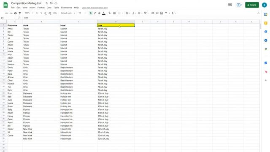Click the Print icon
Screen dimensions: 270x152
[16, 13]
